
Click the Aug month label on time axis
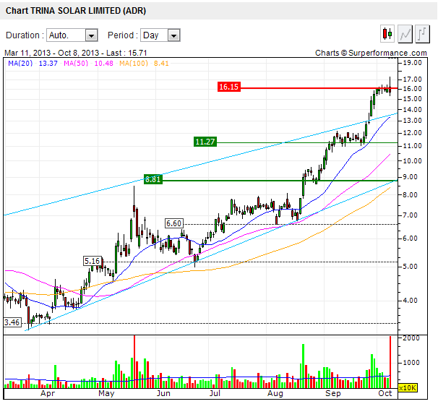[x=275, y=394]
